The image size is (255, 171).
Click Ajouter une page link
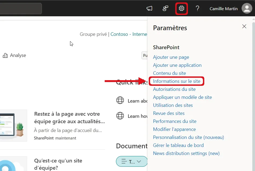(171, 57)
